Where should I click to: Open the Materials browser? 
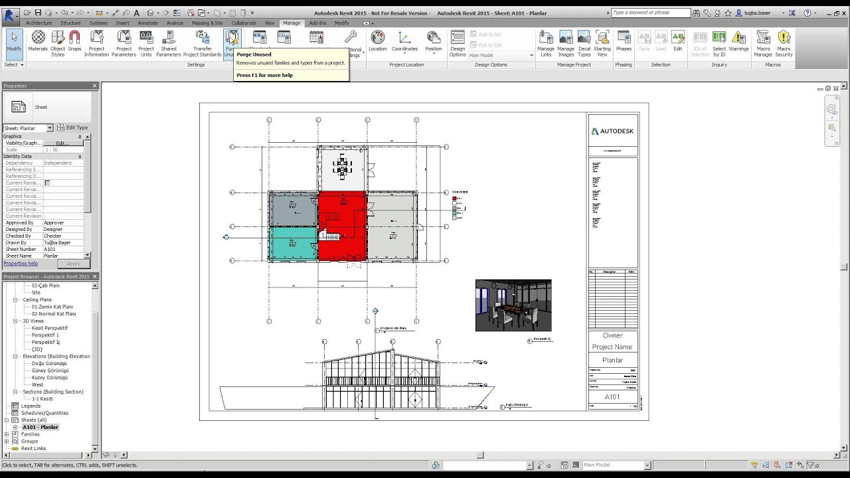coord(38,41)
